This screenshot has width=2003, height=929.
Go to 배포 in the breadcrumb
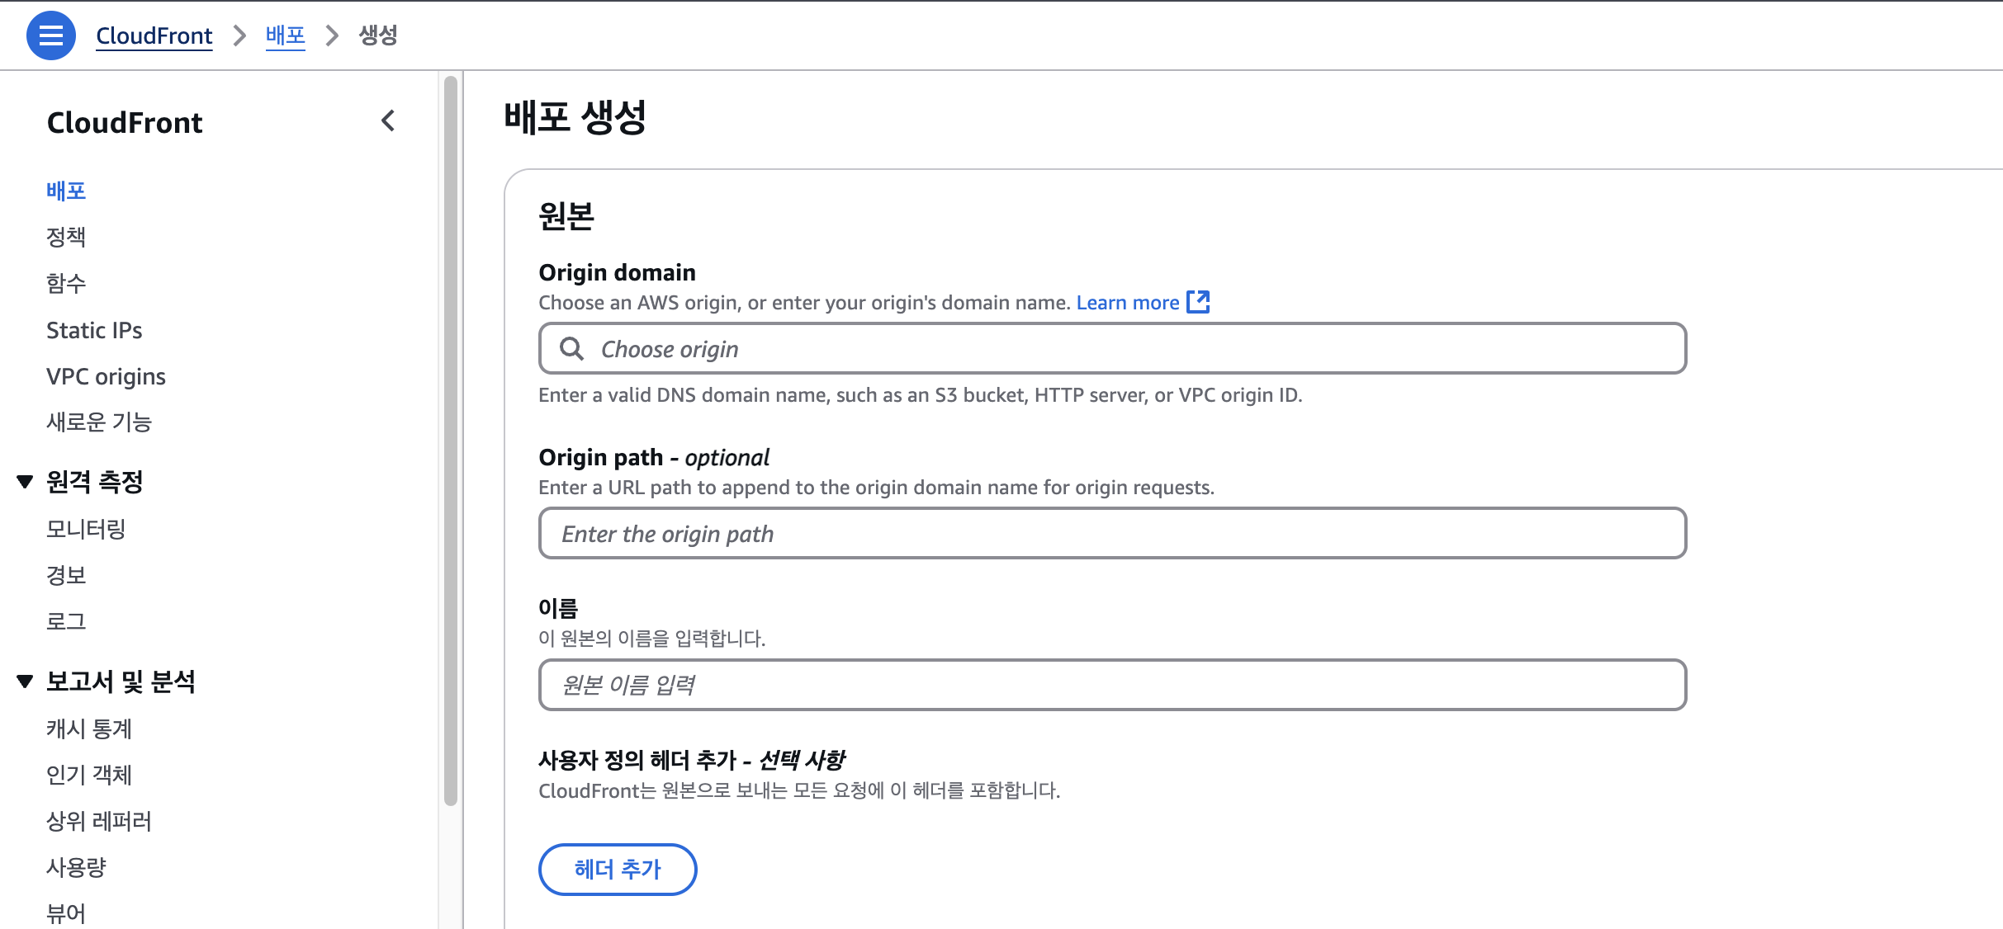(x=286, y=35)
